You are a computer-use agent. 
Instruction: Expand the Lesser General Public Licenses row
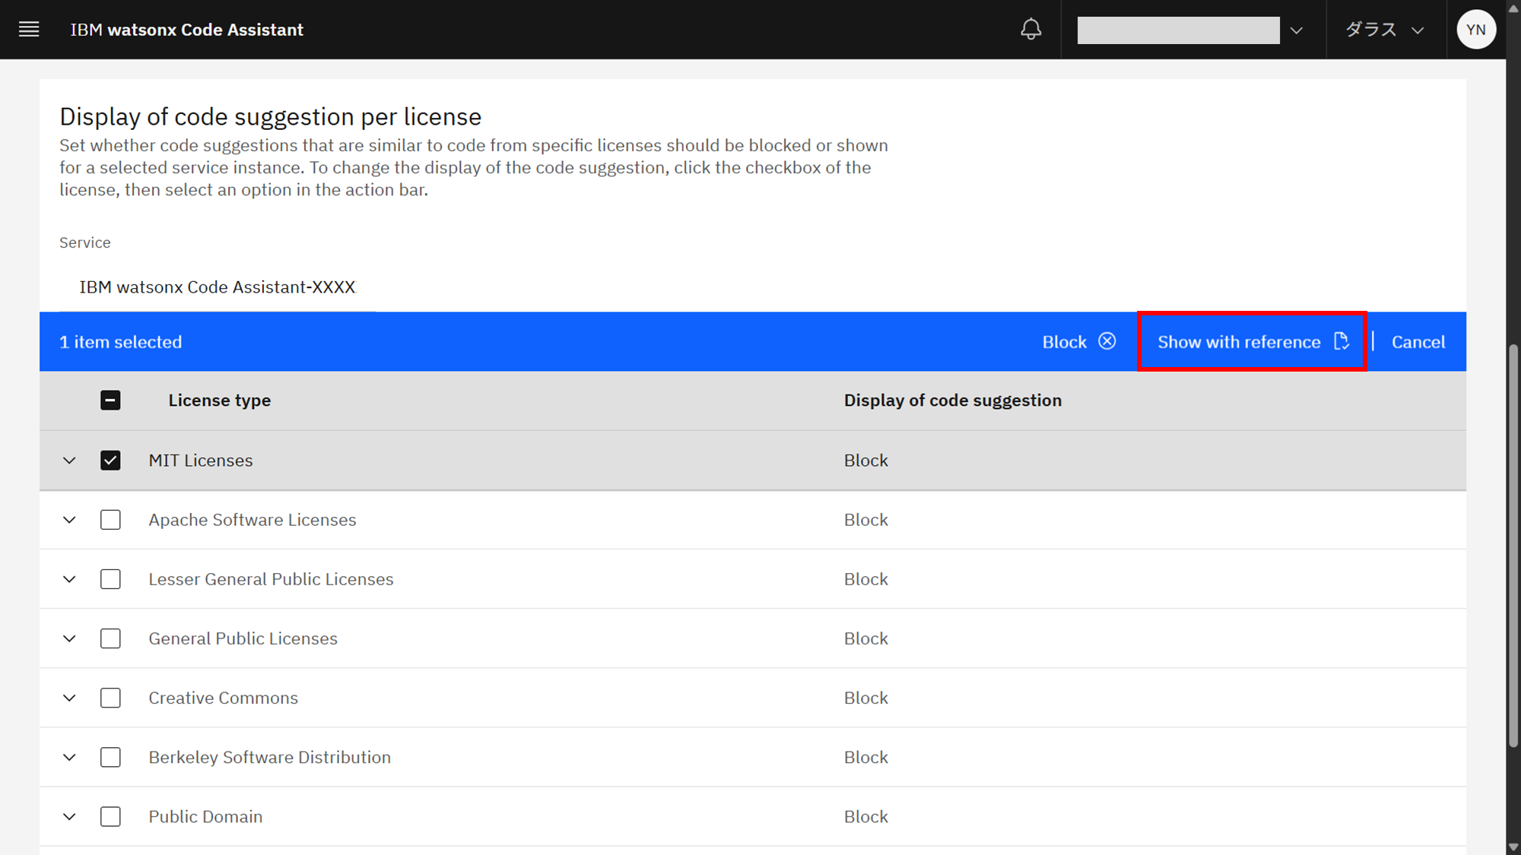click(x=69, y=579)
